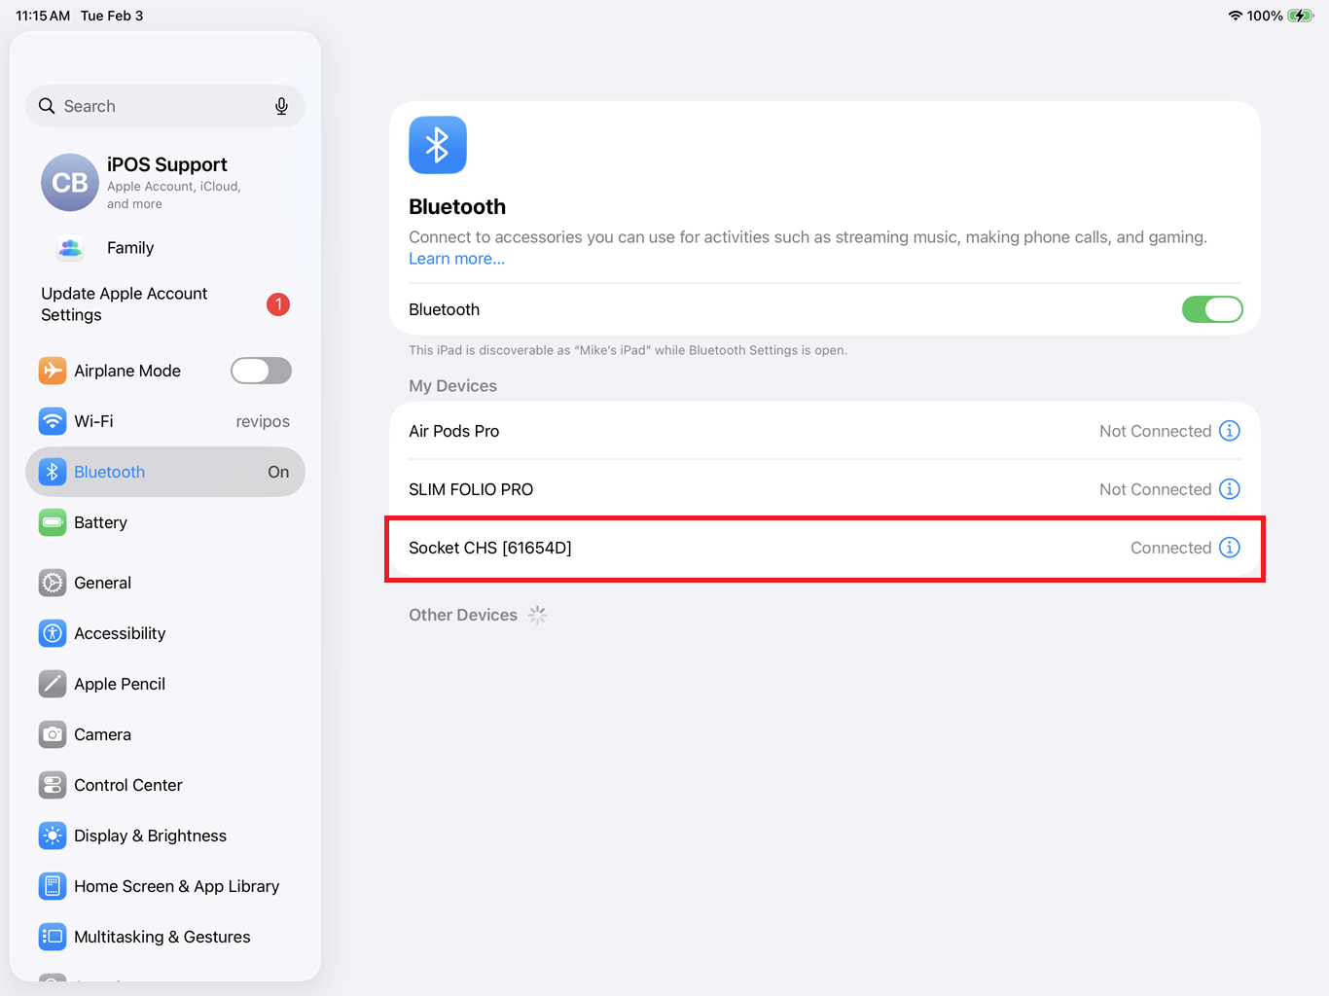Click the Bluetooth On status value
This screenshot has width=1329, height=996.
(x=278, y=472)
